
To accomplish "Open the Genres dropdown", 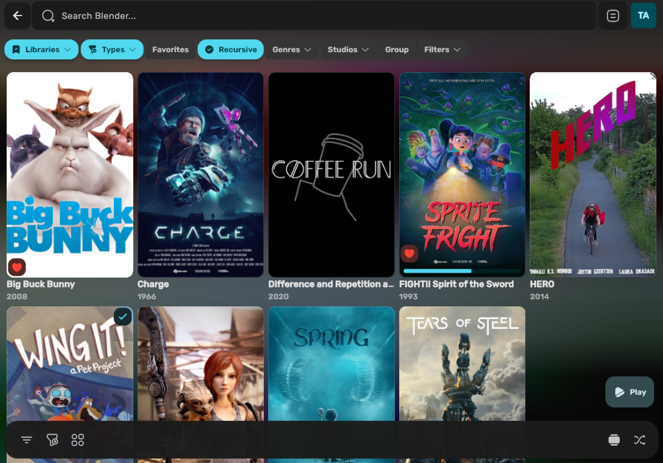I will tap(292, 50).
